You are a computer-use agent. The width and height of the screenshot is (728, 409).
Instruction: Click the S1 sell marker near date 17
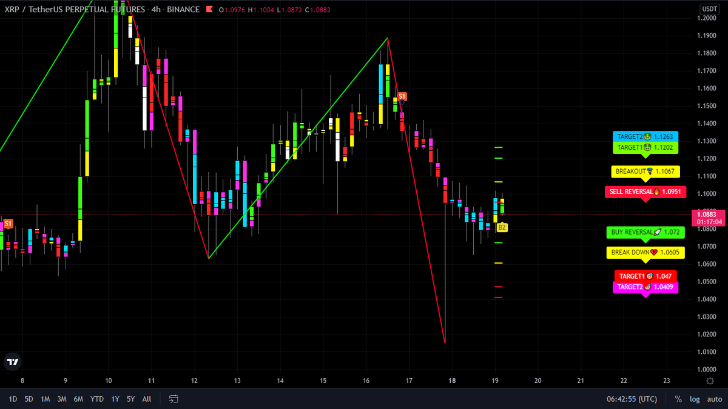[402, 96]
